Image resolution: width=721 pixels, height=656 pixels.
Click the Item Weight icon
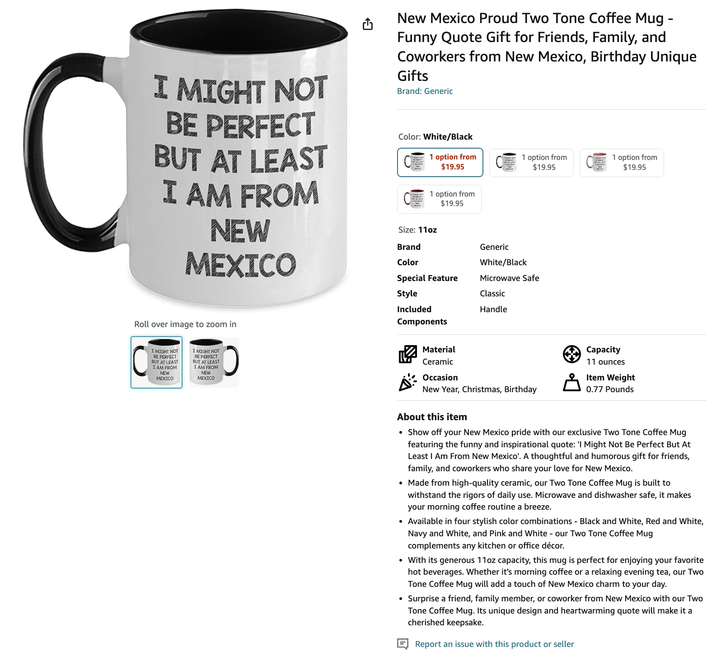pyautogui.click(x=571, y=382)
